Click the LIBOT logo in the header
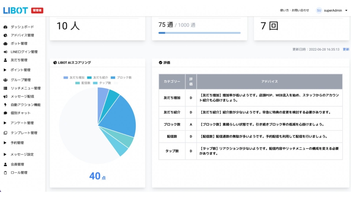 [15, 11]
